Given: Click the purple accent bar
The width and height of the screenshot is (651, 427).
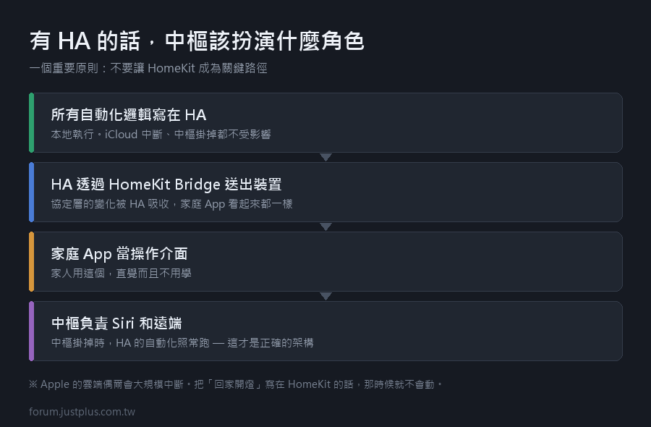Looking at the screenshot, I should (32, 331).
